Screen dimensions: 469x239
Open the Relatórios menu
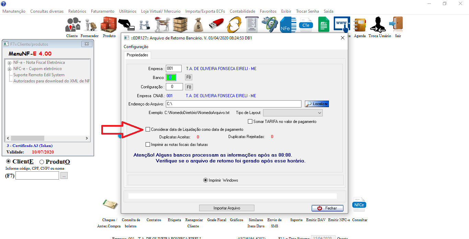(77, 11)
